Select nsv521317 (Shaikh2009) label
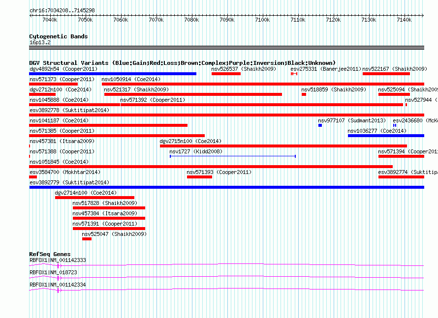The image size is (438, 318). coord(136,89)
